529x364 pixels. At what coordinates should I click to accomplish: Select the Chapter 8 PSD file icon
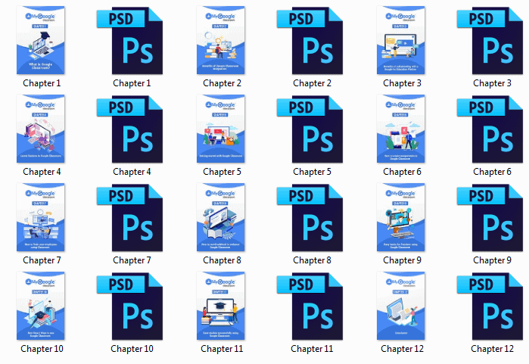coord(310,218)
